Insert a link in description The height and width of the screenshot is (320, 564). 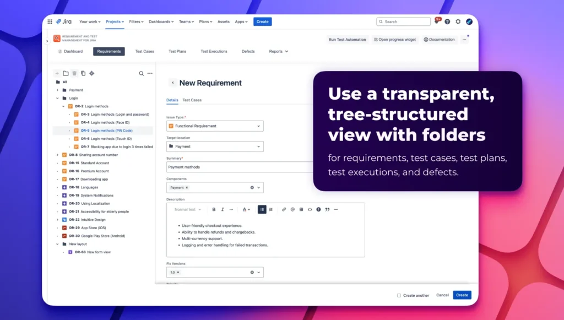[284, 209]
